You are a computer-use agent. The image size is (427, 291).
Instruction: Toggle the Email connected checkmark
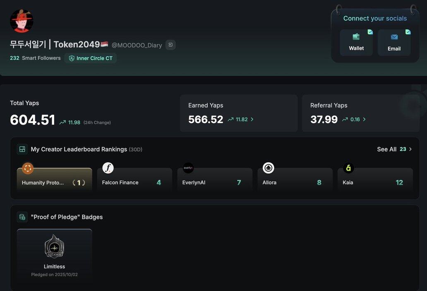tap(408, 32)
